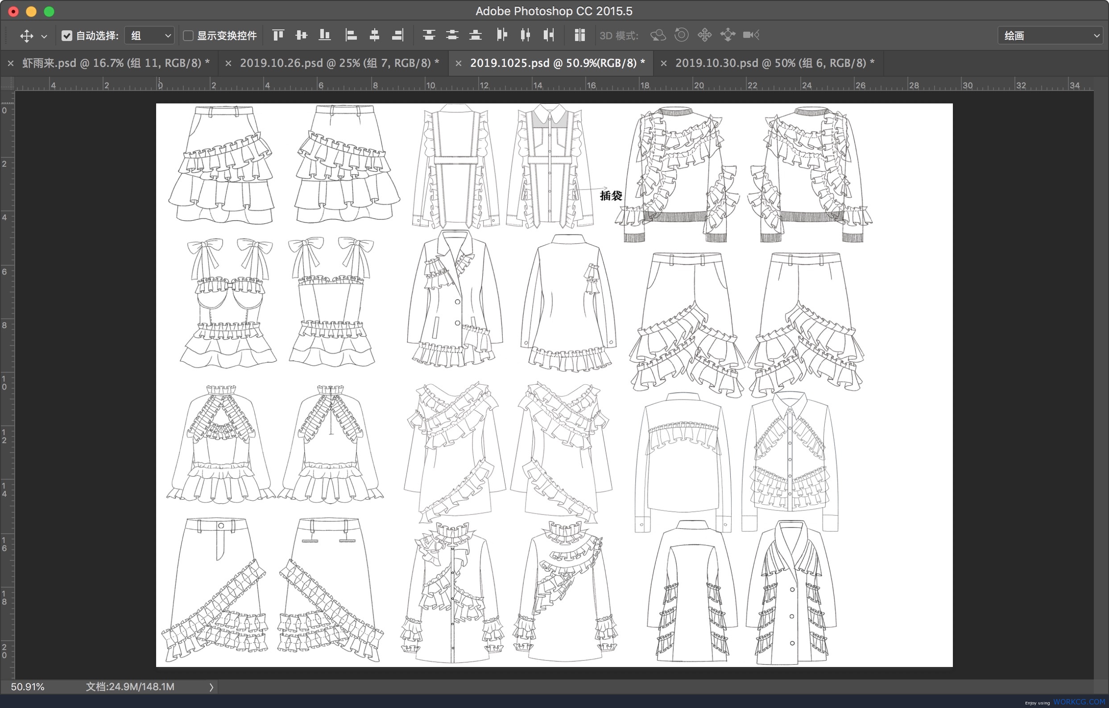Click Distribute horizontal centers icon
Screen dimensions: 1109x708
tap(525, 35)
